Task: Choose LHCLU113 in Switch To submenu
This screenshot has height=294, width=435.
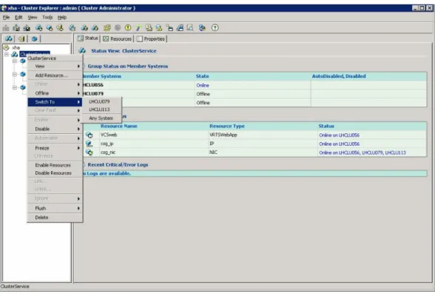Action: pyautogui.click(x=101, y=110)
